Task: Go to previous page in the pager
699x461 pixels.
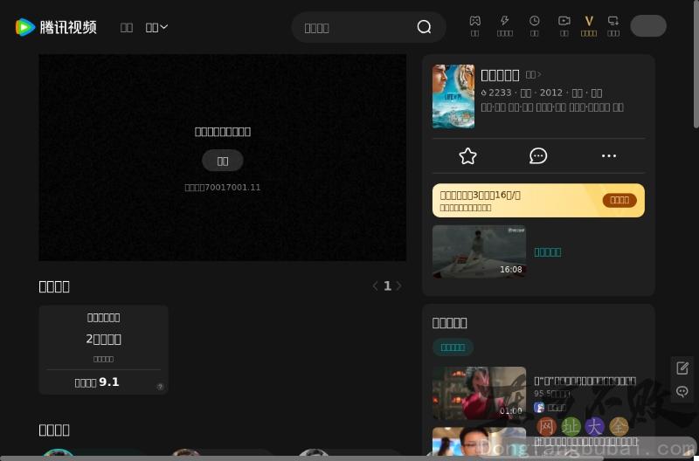Action: [376, 286]
